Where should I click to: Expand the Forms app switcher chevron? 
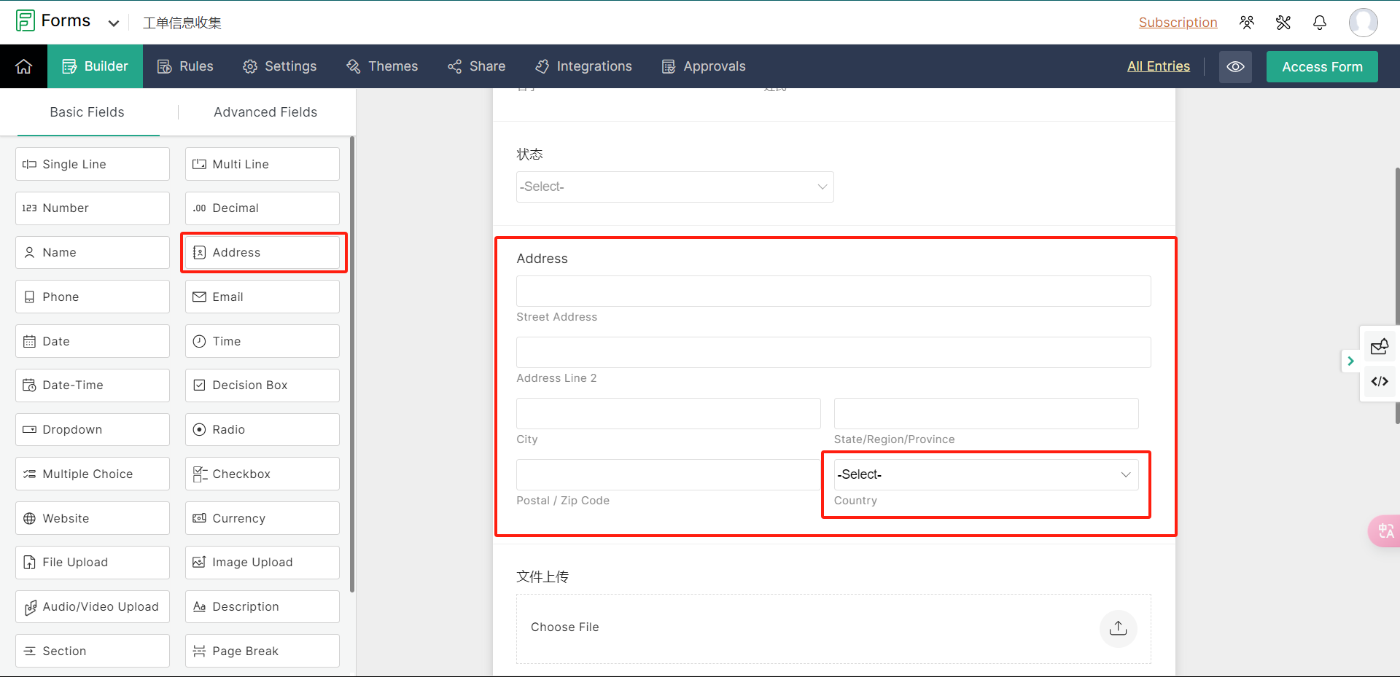coord(114,23)
